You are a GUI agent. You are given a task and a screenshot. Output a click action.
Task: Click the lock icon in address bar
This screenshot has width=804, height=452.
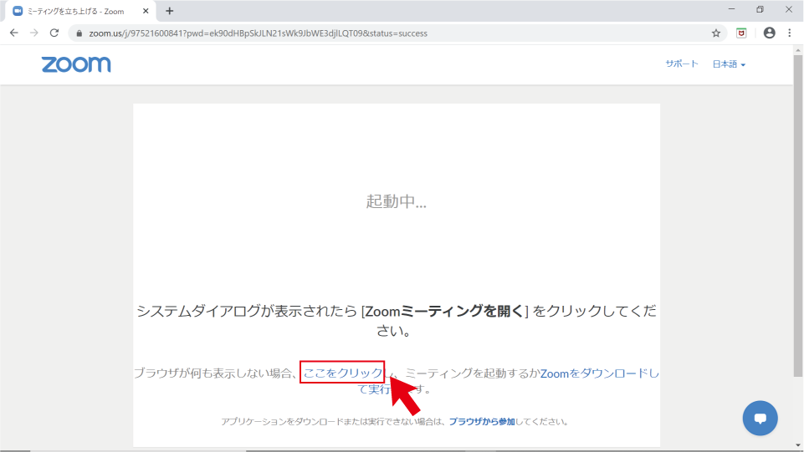pyautogui.click(x=79, y=33)
